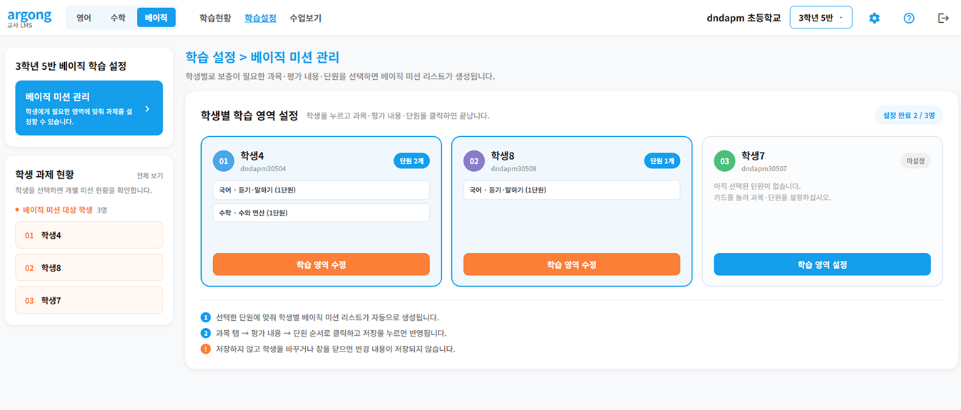Click 국어 · 듣기·말하기 (1단원) row in 학생4 card
The height and width of the screenshot is (410, 961).
click(322, 190)
